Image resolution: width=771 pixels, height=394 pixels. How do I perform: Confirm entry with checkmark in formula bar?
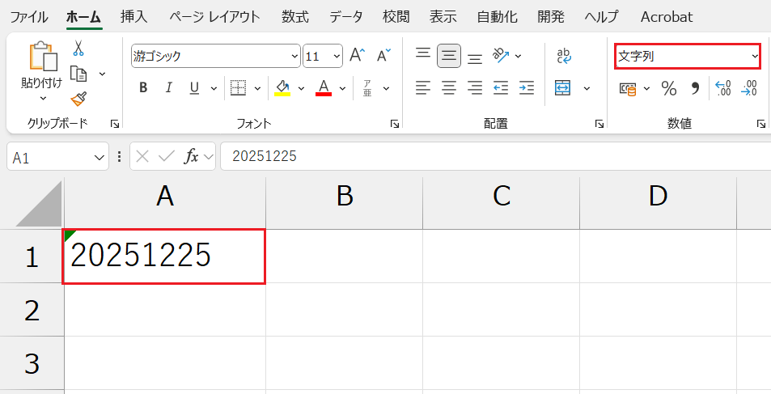[x=166, y=156]
